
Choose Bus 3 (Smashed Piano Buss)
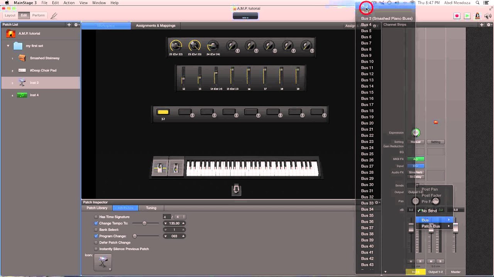tap(387, 18)
